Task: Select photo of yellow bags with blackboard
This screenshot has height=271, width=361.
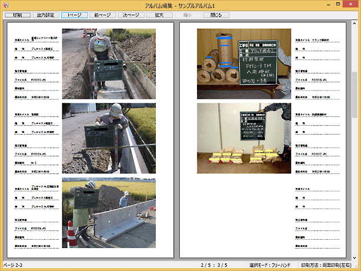Action: pyautogui.click(x=244, y=138)
